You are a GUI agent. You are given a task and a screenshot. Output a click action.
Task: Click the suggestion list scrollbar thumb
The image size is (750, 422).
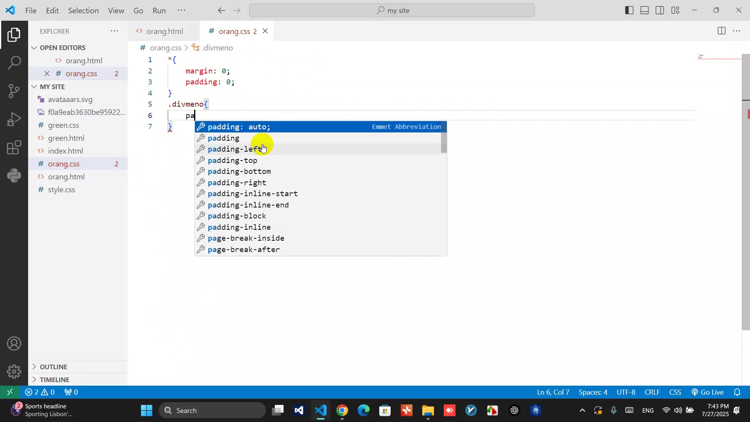[443, 143]
